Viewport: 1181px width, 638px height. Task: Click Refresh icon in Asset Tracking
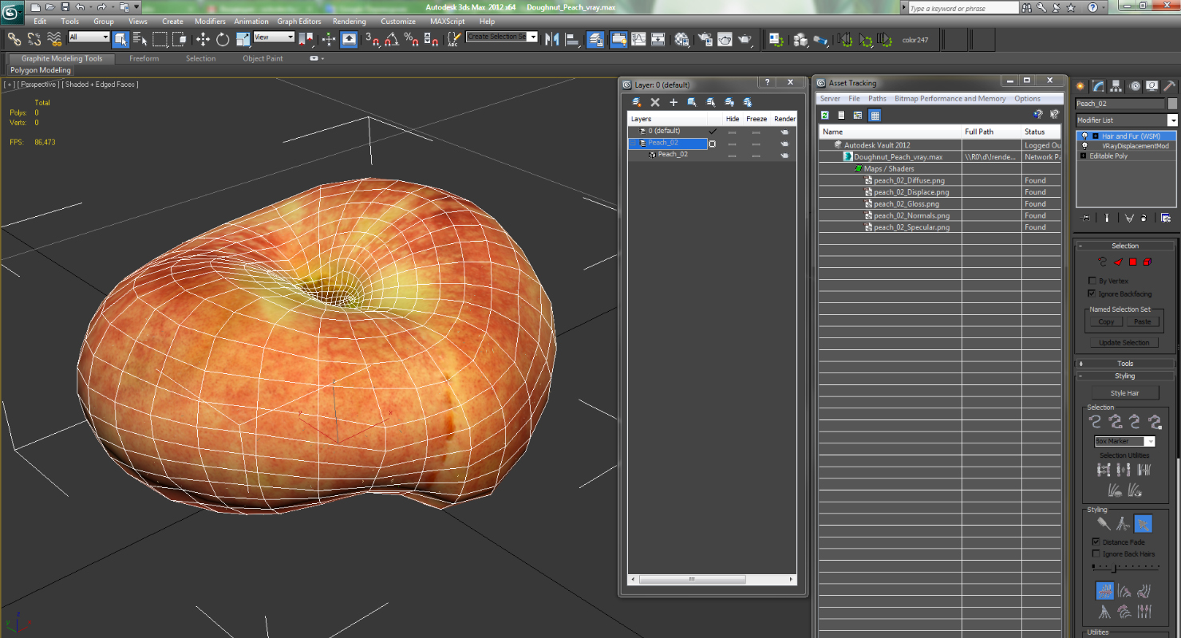[825, 116]
